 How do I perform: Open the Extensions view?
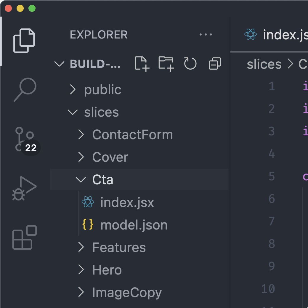(25, 237)
